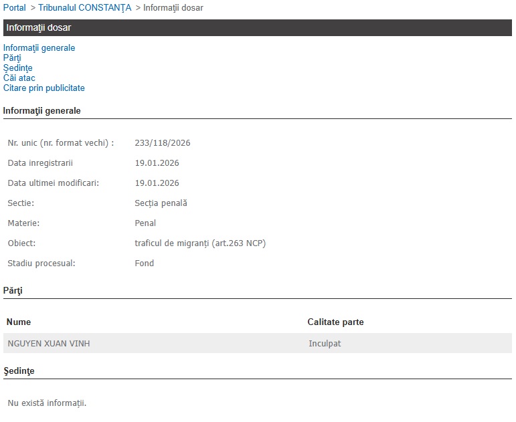Click the Calitate parte column header
Image resolution: width=516 pixels, height=422 pixels.
[335, 322]
